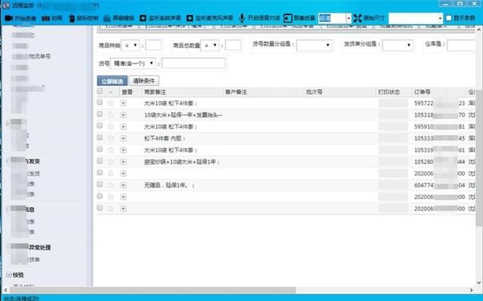Click the 校验 sidebar label
Viewport: 483px width, 301px height.
click(x=18, y=275)
